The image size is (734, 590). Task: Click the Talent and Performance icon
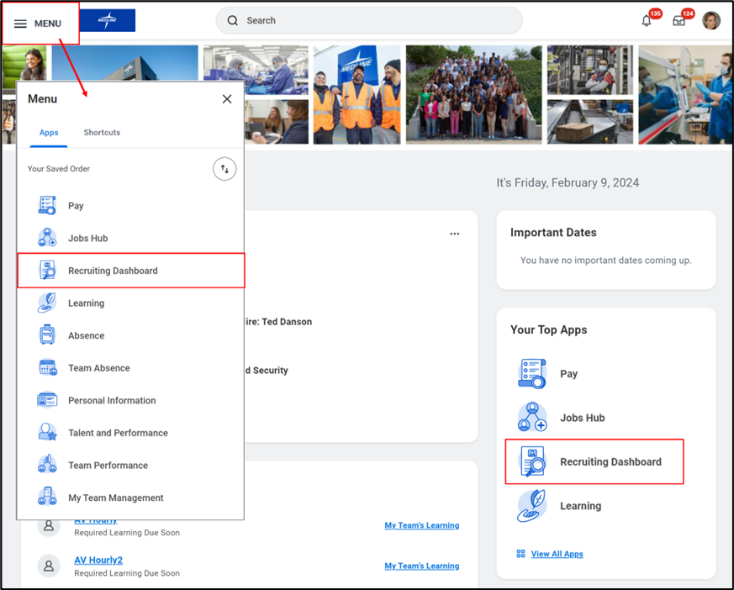click(x=48, y=432)
